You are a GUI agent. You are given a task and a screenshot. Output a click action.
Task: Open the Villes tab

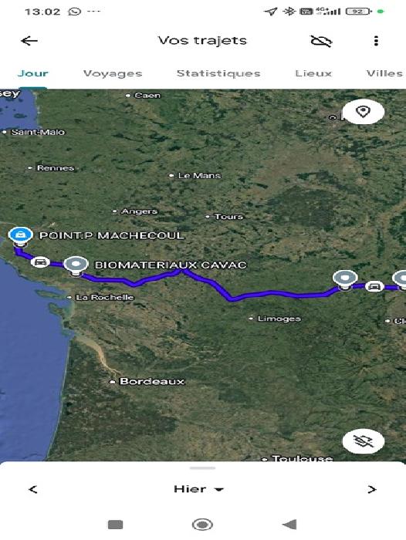coord(384,73)
